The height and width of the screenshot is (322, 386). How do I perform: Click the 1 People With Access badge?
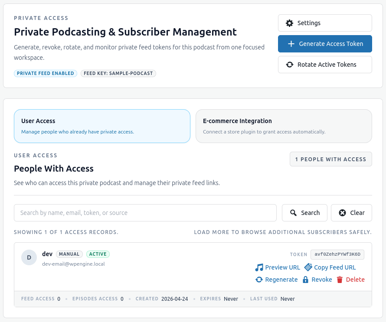coord(330,159)
